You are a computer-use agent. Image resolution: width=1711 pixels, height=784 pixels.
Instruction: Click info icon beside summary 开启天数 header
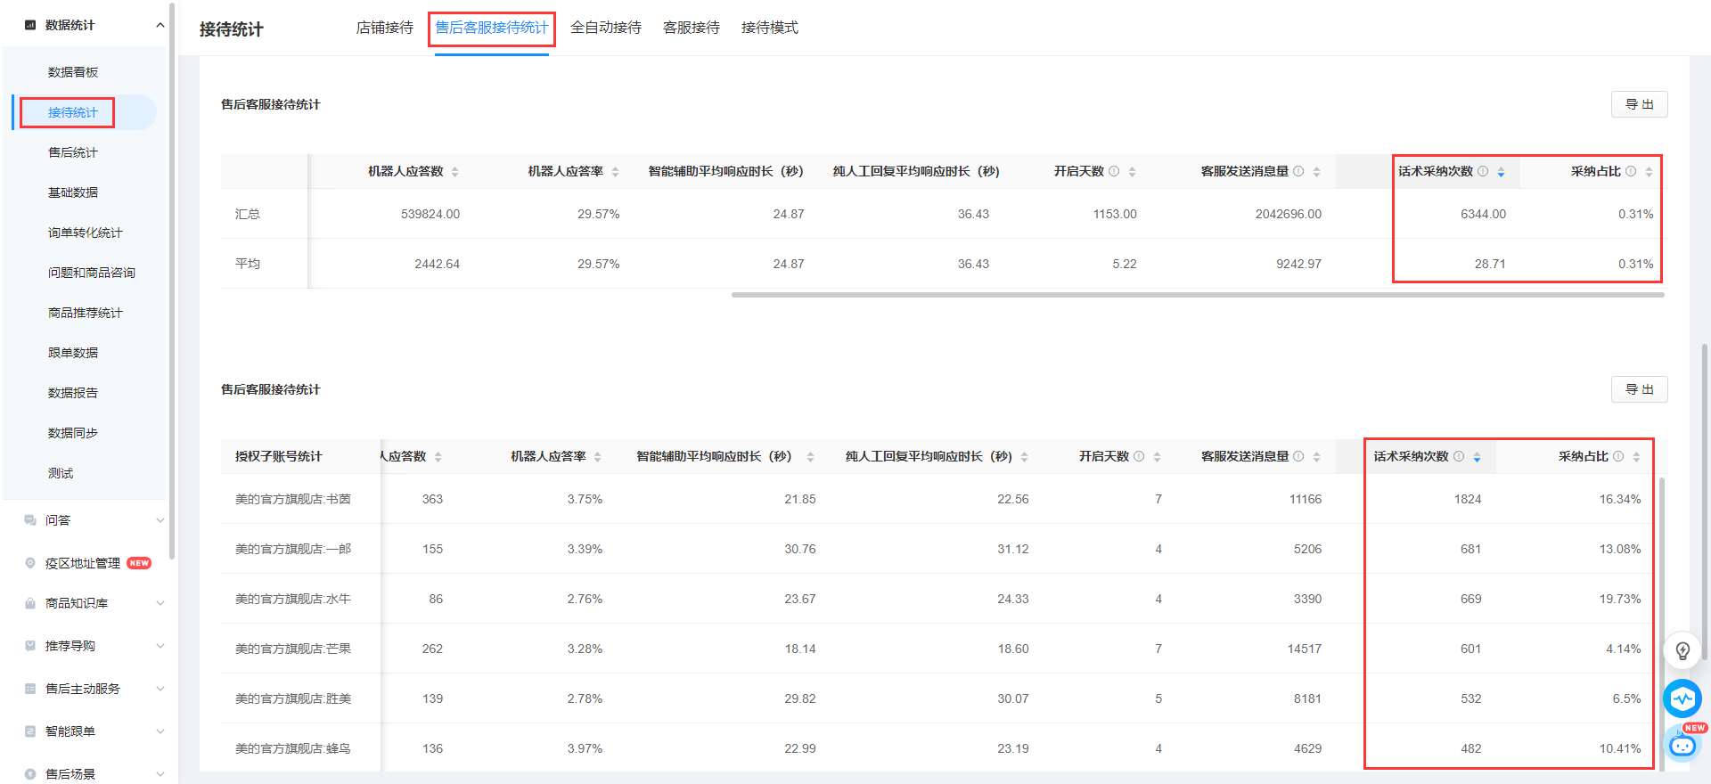point(1114,171)
